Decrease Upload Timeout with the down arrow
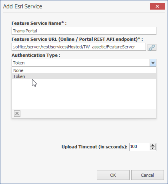The width and height of the screenshot is (168, 184). 153,148
